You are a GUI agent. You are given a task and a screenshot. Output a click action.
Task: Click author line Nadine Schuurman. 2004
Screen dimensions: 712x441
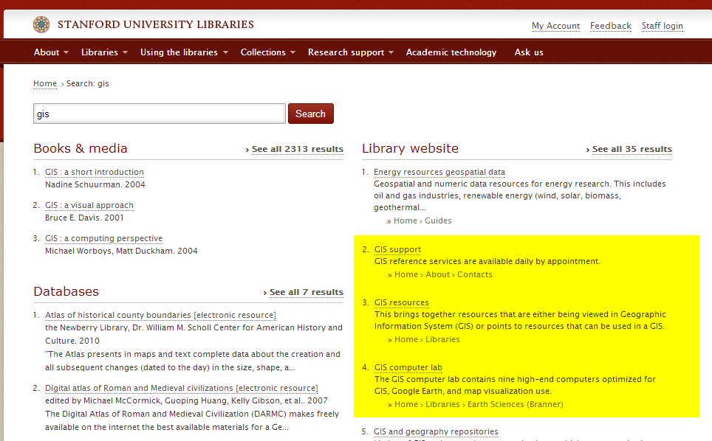coord(95,184)
